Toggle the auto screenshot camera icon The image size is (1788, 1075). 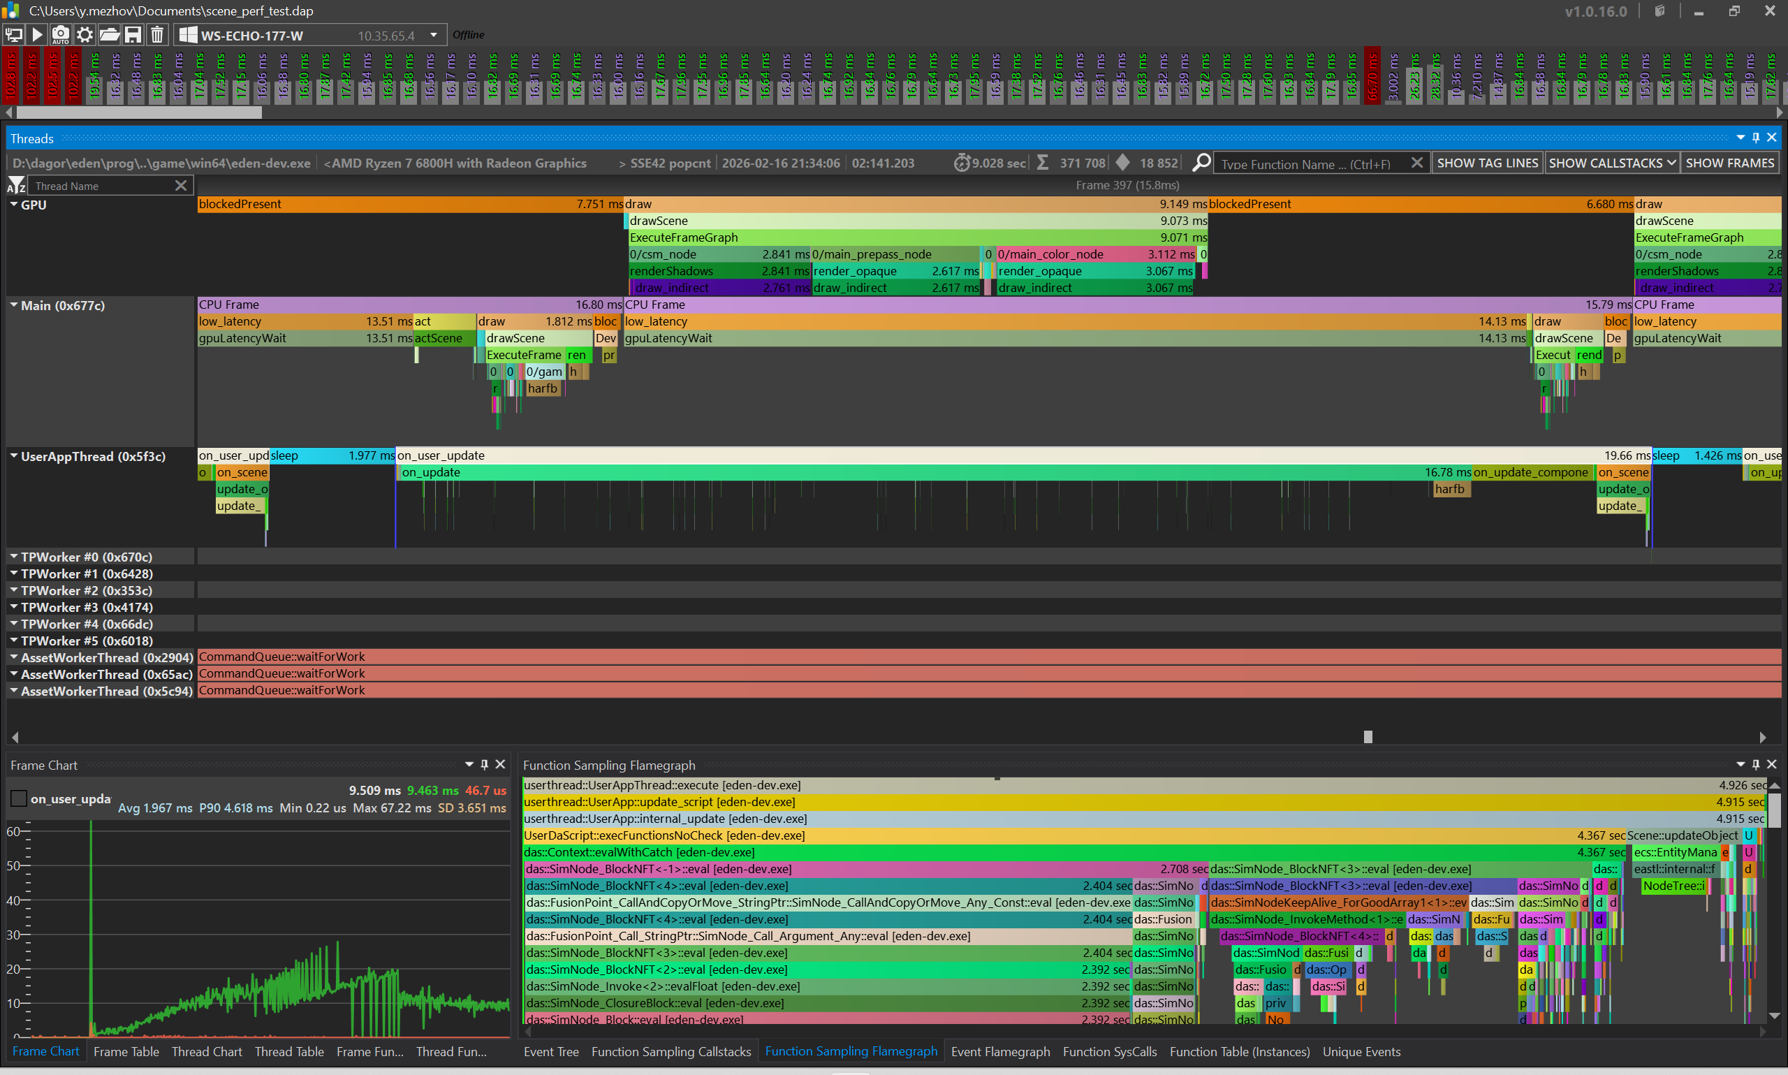[60, 34]
